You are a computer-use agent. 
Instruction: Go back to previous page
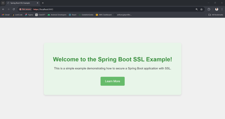3,9
